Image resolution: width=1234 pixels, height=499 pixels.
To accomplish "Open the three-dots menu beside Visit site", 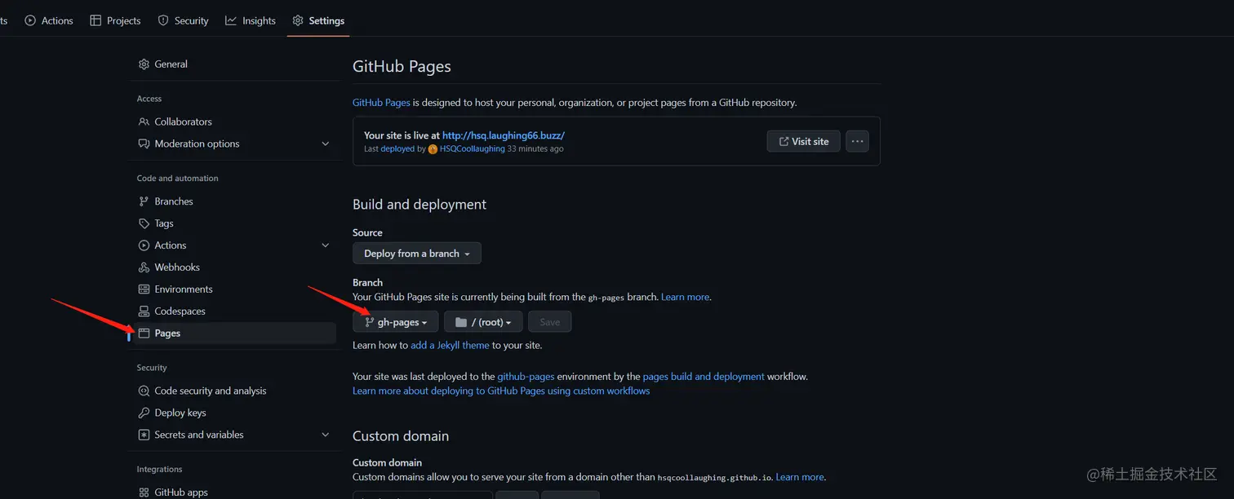I will tap(857, 141).
